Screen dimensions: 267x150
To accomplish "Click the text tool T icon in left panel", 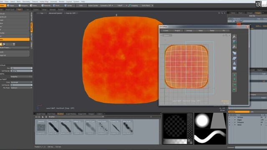I will point(14,45).
